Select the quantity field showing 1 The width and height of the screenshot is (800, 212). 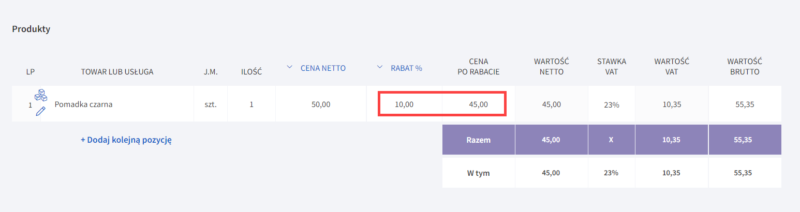[x=251, y=104]
